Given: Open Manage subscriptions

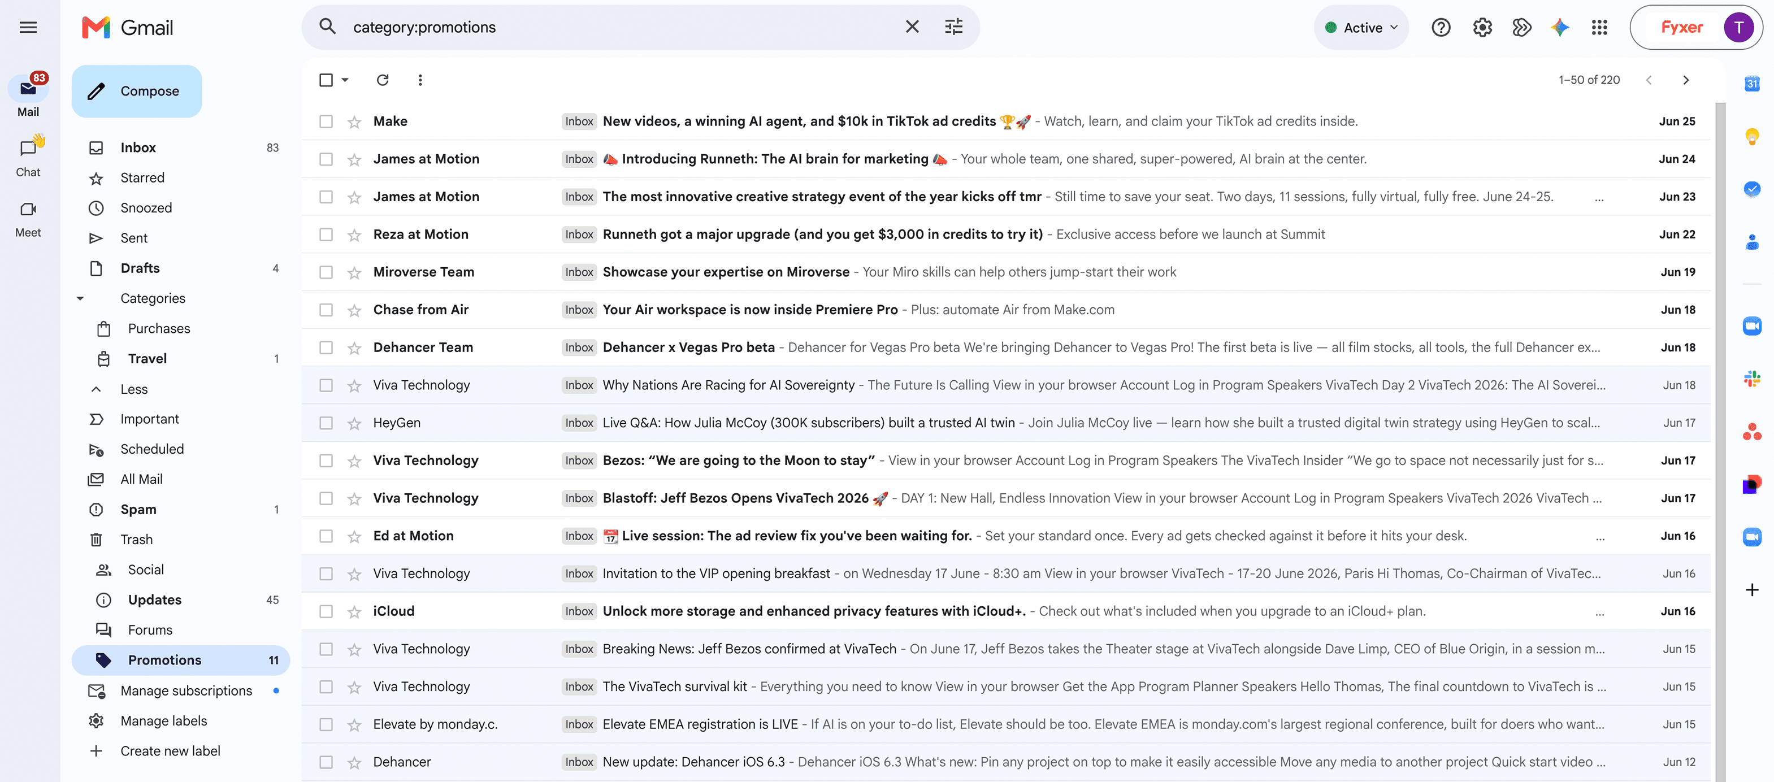Looking at the screenshot, I should click(180, 690).
